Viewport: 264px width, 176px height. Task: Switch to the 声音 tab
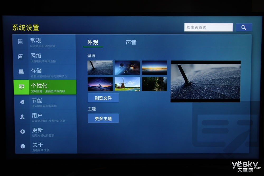point(131,42)
